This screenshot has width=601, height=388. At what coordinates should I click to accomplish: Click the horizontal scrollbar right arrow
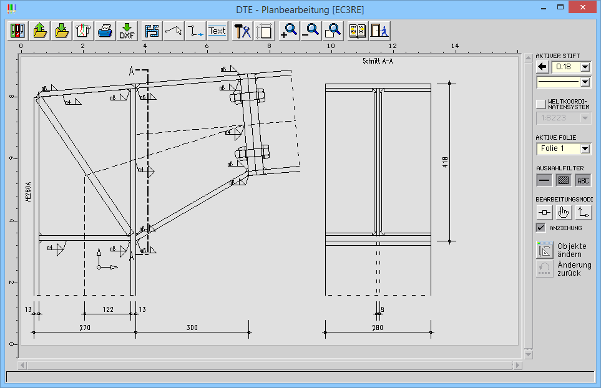[x=517, y=365]
